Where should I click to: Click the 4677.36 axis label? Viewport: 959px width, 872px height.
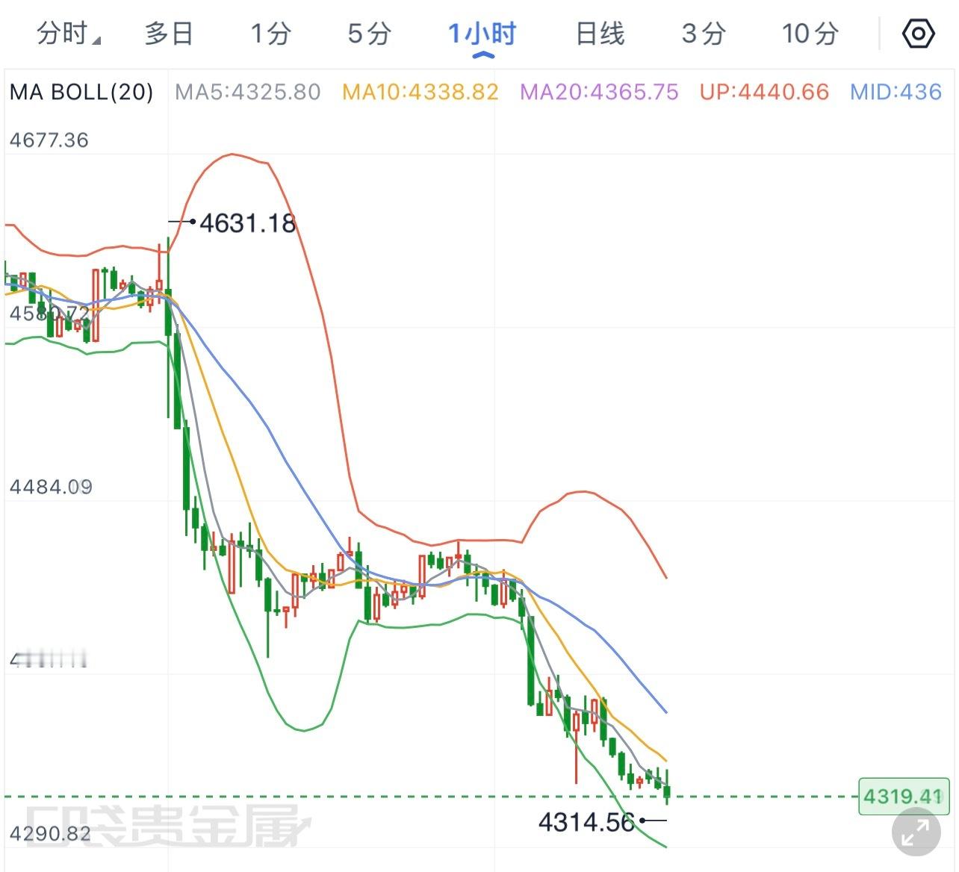[x=49, y=140]
